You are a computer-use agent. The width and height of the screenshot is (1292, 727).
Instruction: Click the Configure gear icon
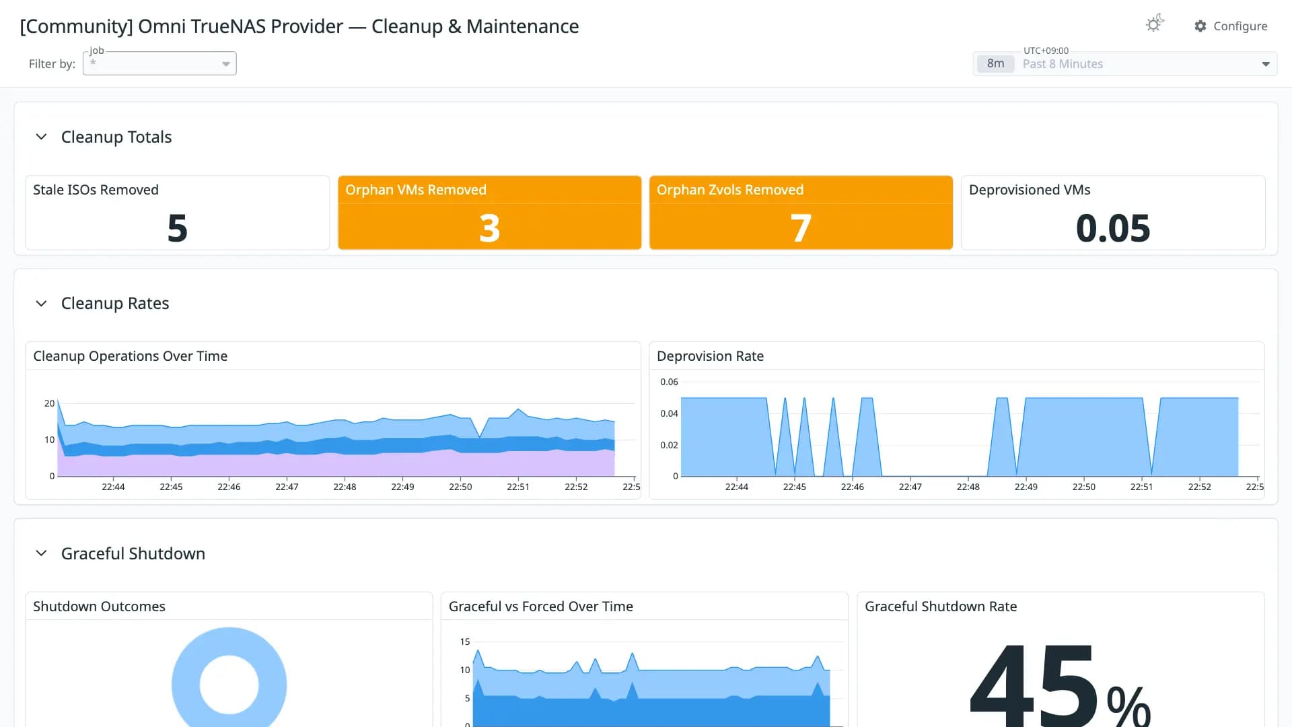click(1200, 26)
